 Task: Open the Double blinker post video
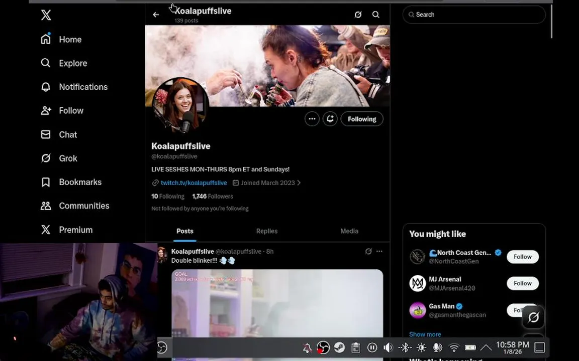[x=277, y=303]
